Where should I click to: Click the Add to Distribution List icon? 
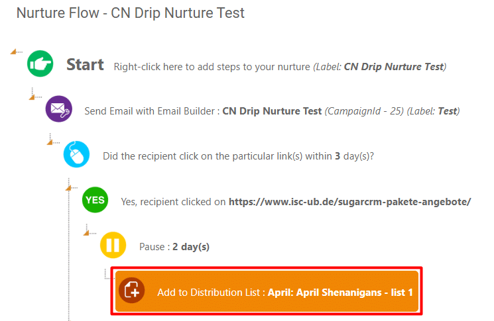(132, 291)
